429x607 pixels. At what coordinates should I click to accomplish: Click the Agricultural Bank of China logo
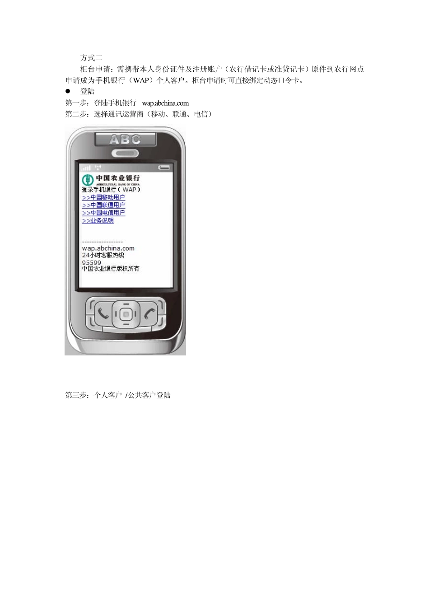(111, 179)
